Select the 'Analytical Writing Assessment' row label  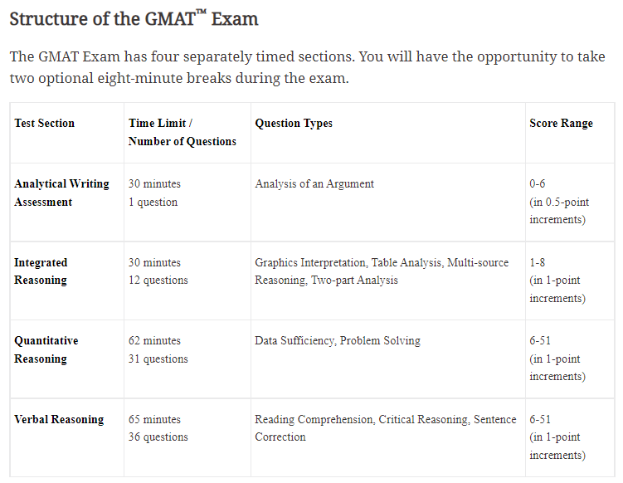(61, 193)
